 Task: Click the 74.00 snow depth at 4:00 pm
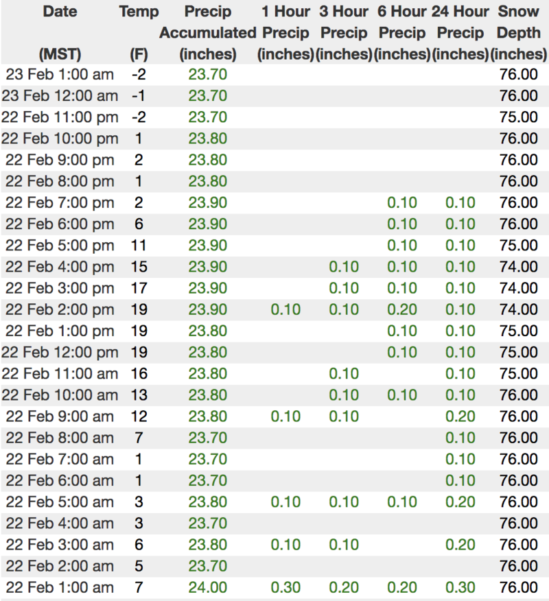pyautogui.click(x=519, y=267)
